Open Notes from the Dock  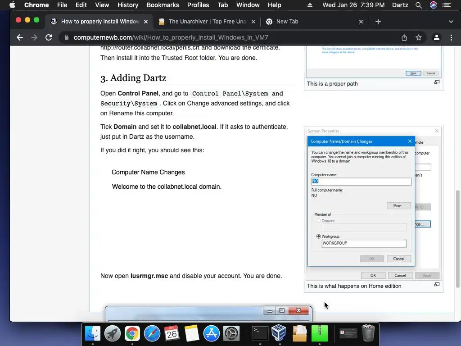coord(192,334)
